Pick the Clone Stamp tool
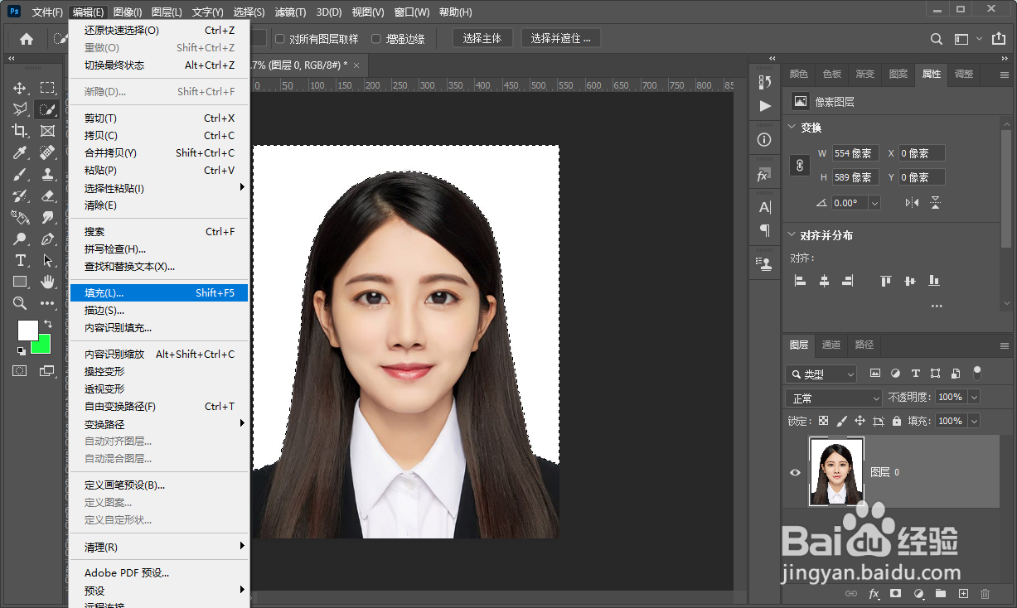1017x608 pixels. pyautogui.click(x=47, y=174)
